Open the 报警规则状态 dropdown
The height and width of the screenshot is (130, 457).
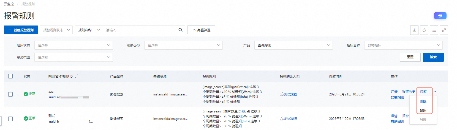pos(56,30)
